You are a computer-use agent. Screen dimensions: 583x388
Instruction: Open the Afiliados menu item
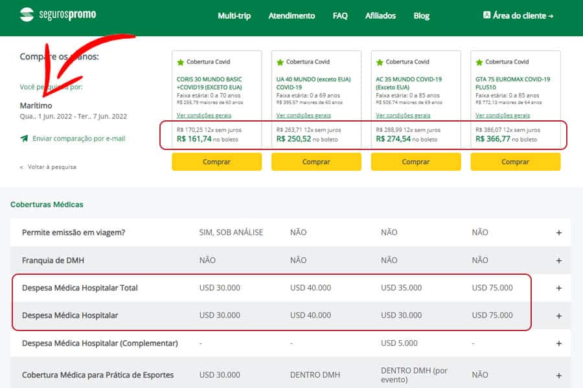point(380,16)
